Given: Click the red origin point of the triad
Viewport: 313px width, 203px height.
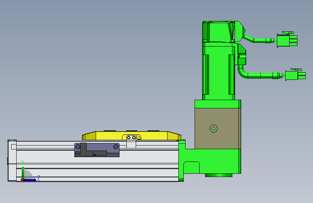Looking at the screenshot, I should [22, 181].
